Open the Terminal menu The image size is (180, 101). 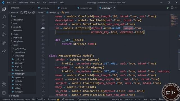point(53,3)
